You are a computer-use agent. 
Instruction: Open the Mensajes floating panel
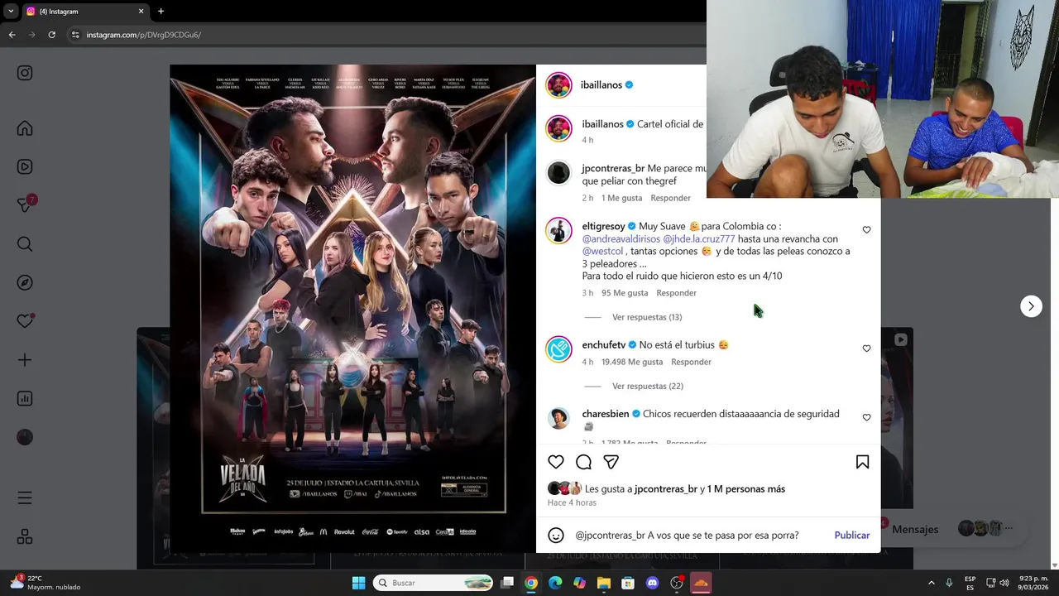915,529
